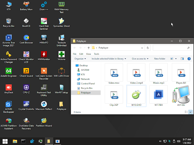The width and height of the screenshot is (194, 145).
Task: Open Macrium Reflect desktop icon
Action: pyautogui.click(x=44, y=106)
